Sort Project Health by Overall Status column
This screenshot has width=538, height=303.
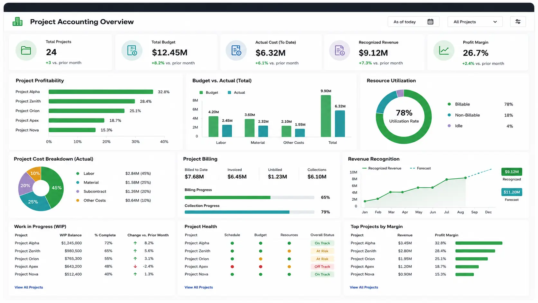322,235
